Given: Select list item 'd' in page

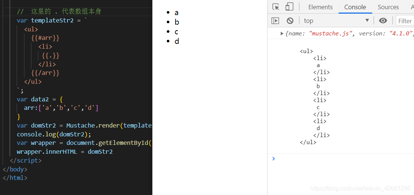Looking at the screenshot, I should [177, 41].
